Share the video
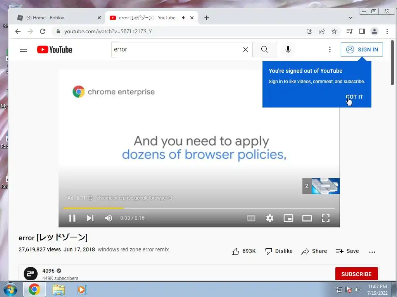397x297 pixels. pyautogui.click(x=314, y=251)
